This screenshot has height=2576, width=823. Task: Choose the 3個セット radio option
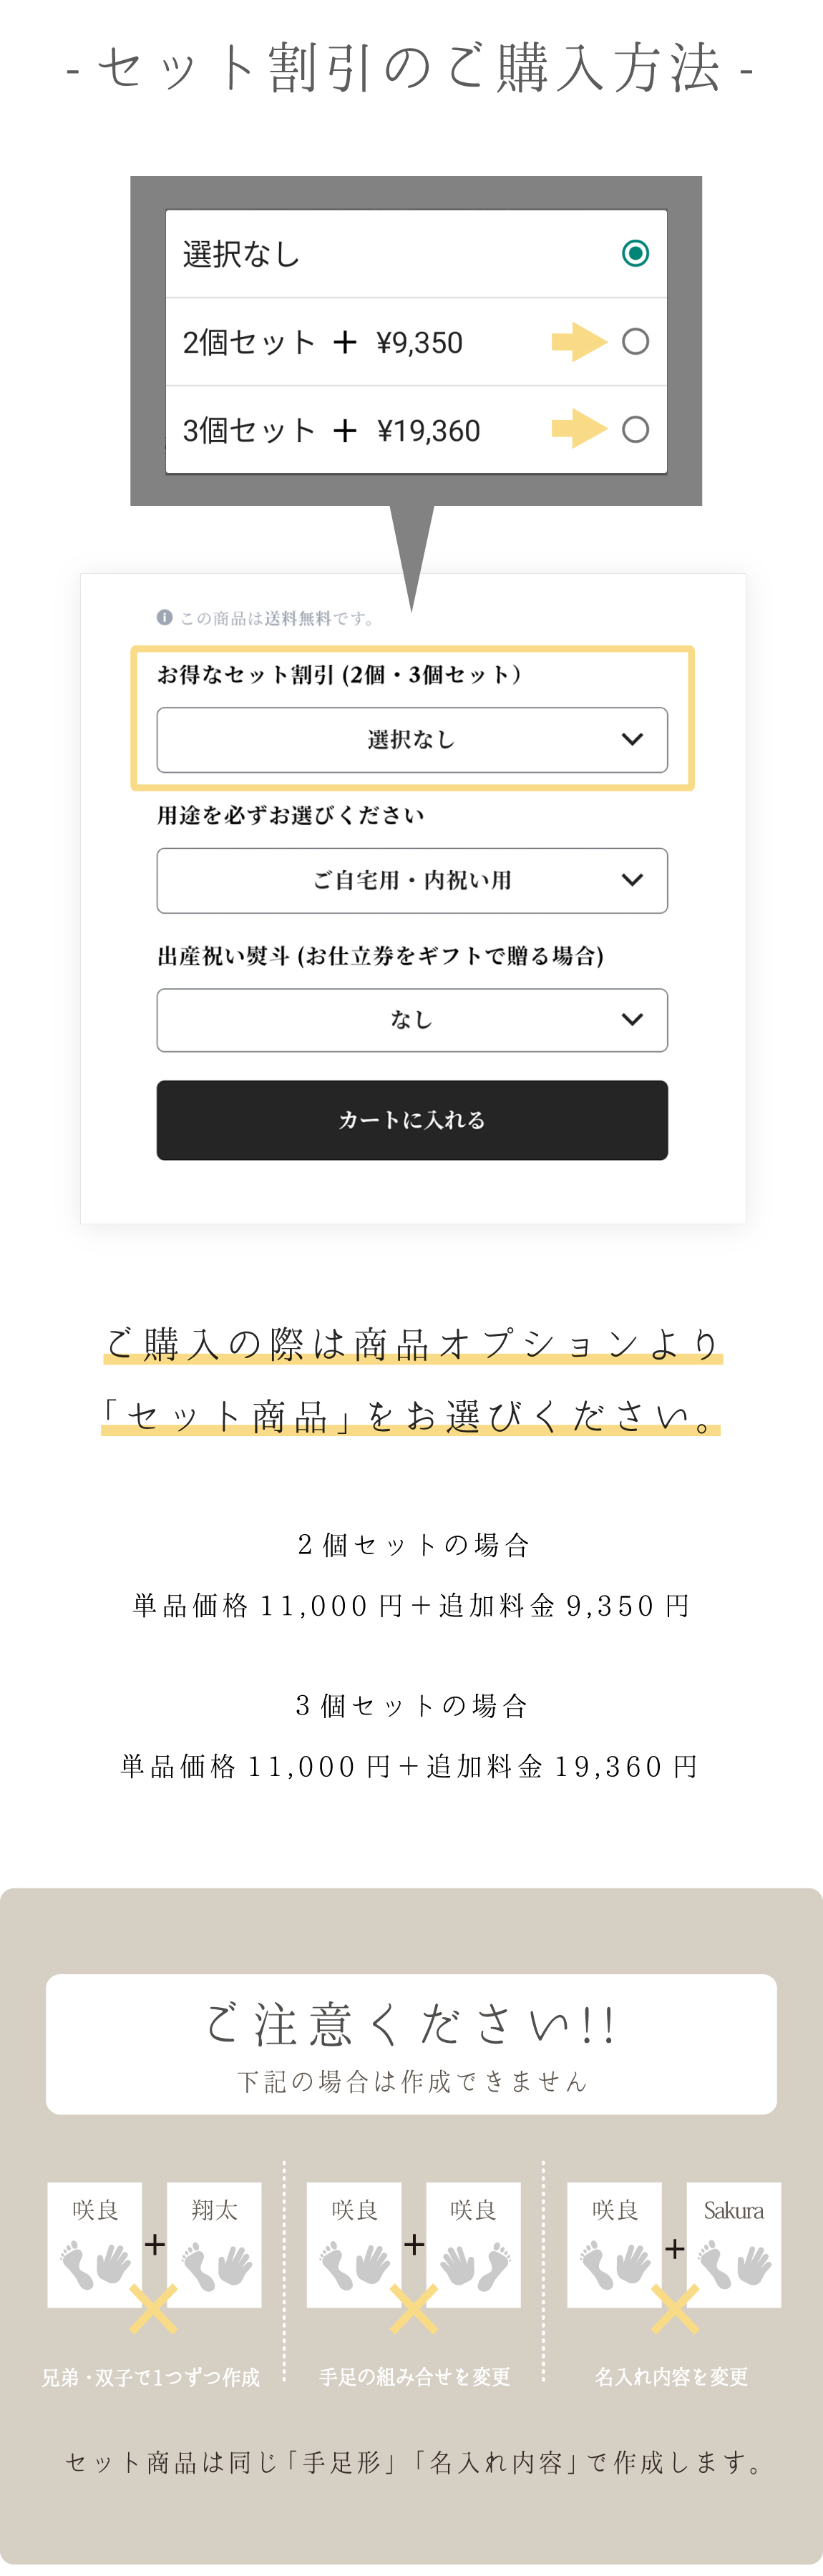(635, 430)
